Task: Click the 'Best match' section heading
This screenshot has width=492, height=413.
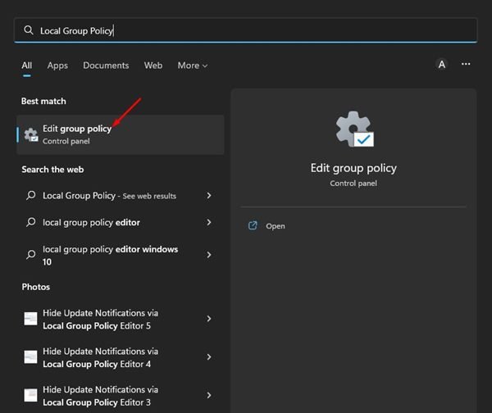Action: [43, 102]
